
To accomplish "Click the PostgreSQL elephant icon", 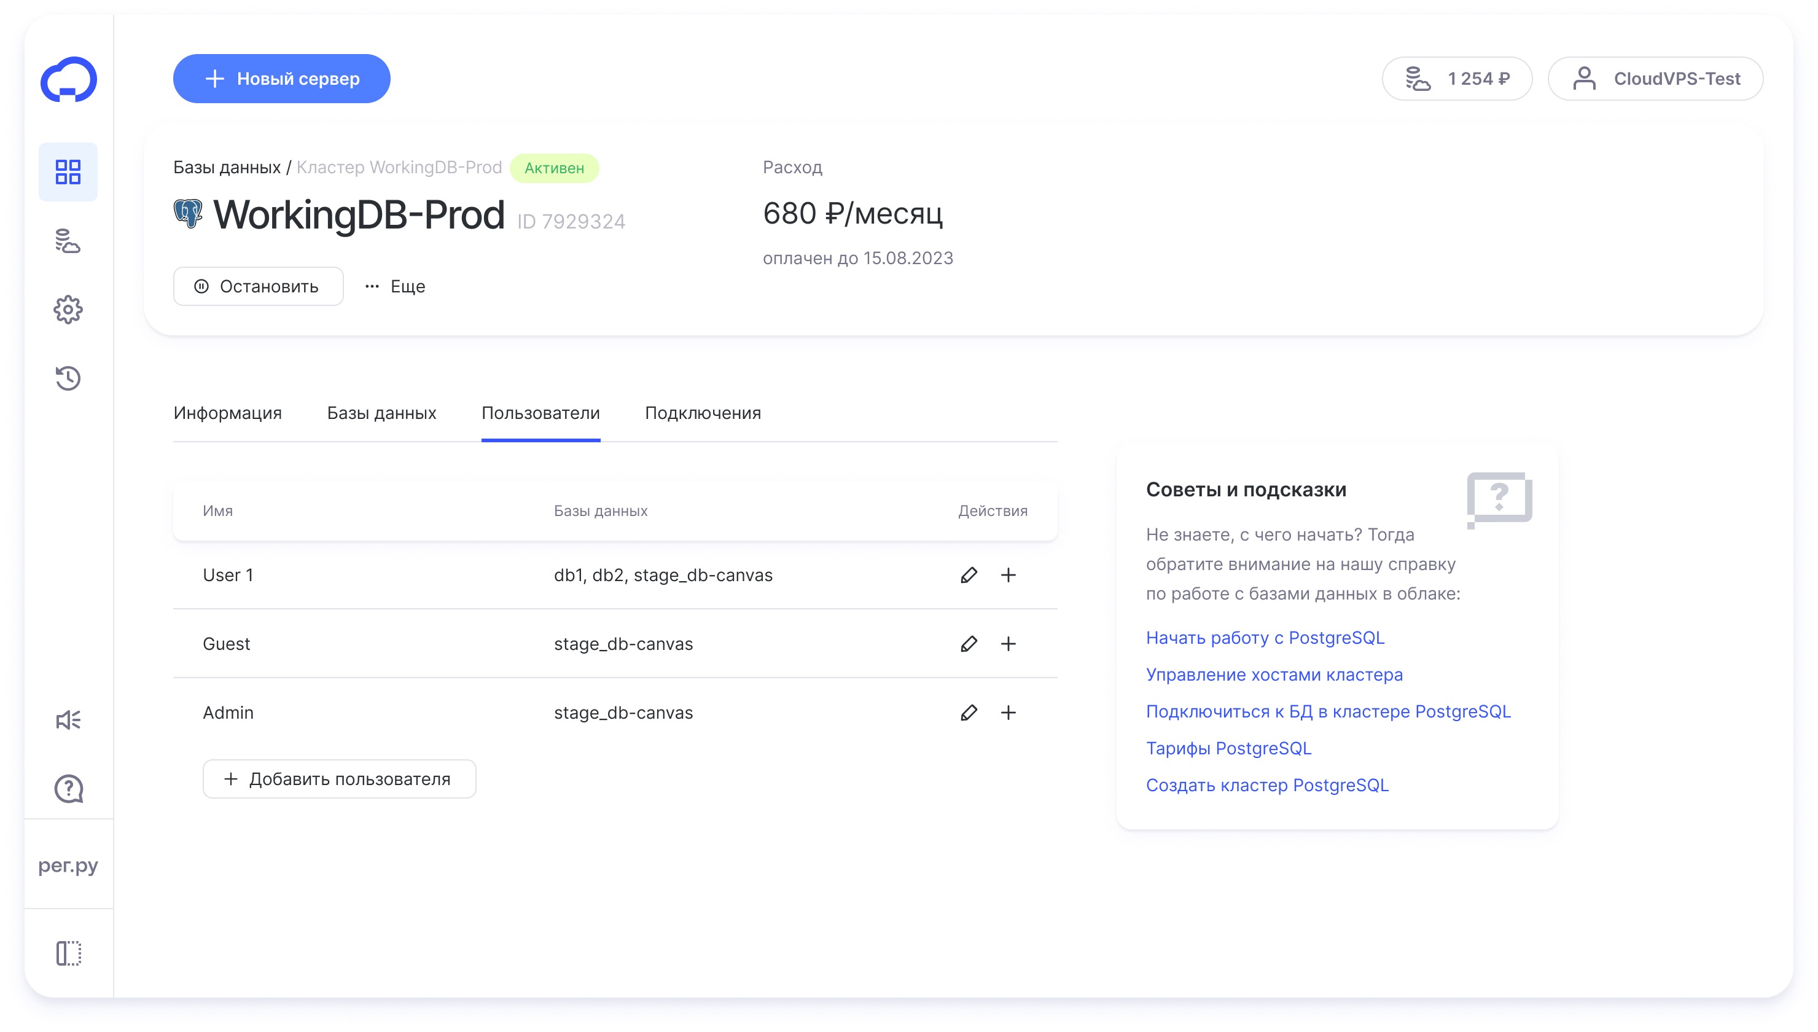I will [188, 213].
